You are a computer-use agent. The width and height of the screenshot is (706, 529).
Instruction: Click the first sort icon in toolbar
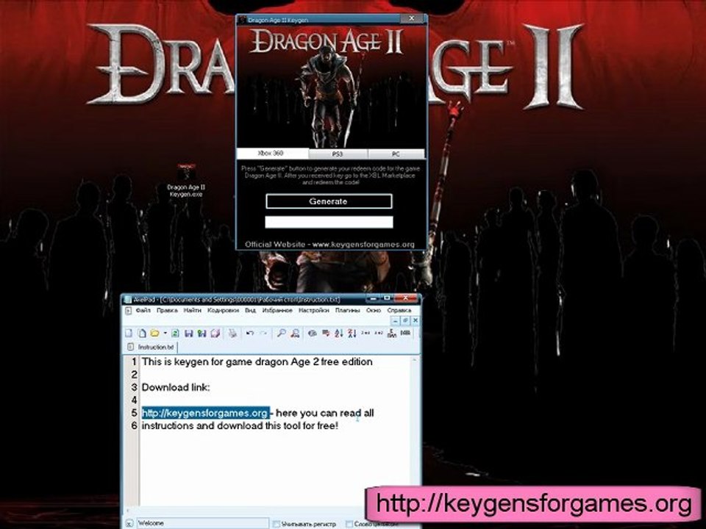tap(338, 334)
